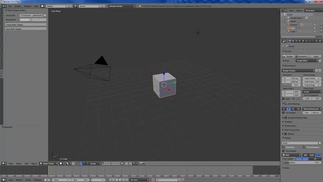Open the Render menu in top bar
323x182 pixels.
18,6
